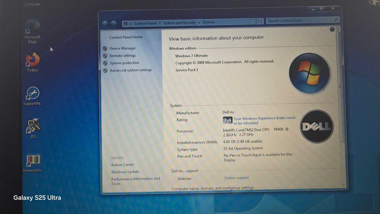
Task: Click the '4.00 GB (3.49 GB usable)' value
Action: coord(242,141)
